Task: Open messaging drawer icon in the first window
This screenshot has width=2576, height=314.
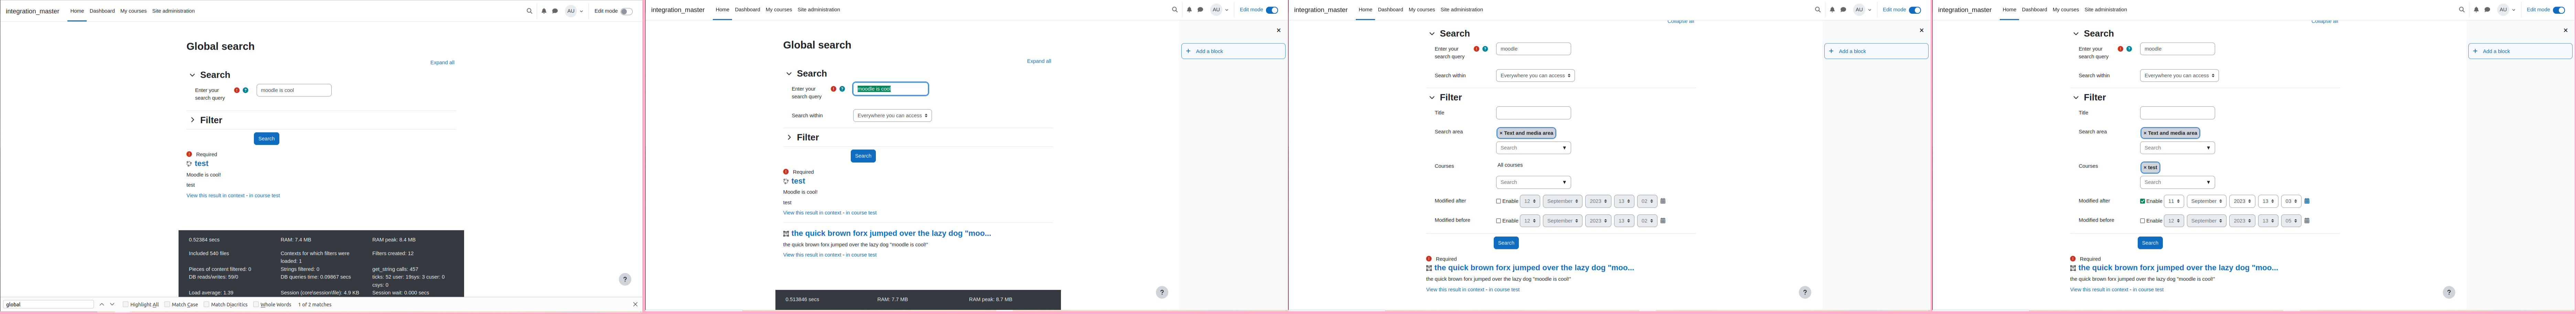Action: pos(555,11)
